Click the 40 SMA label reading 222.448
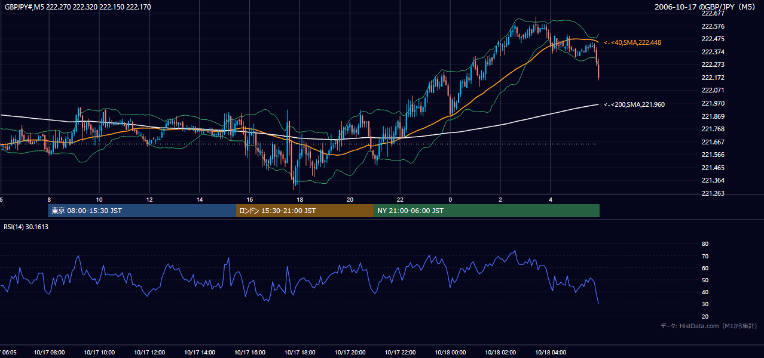The image size is (764, 358). pos(632,42)
